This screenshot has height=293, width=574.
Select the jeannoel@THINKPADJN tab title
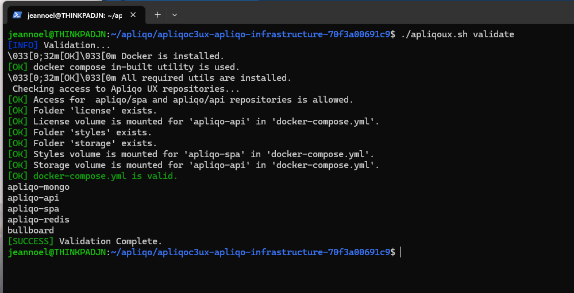[x=75, y=15]
